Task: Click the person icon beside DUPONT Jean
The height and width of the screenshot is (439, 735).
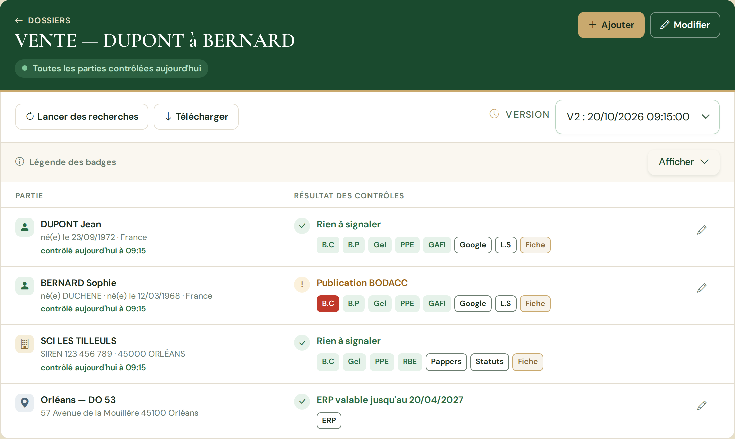Action: pyautogui.click(x=25, y=227)
